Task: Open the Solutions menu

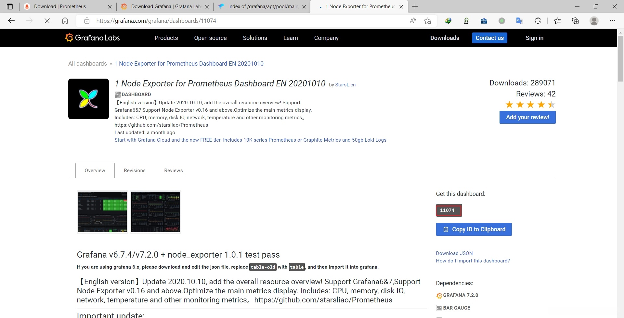Action: click(255, 38)
